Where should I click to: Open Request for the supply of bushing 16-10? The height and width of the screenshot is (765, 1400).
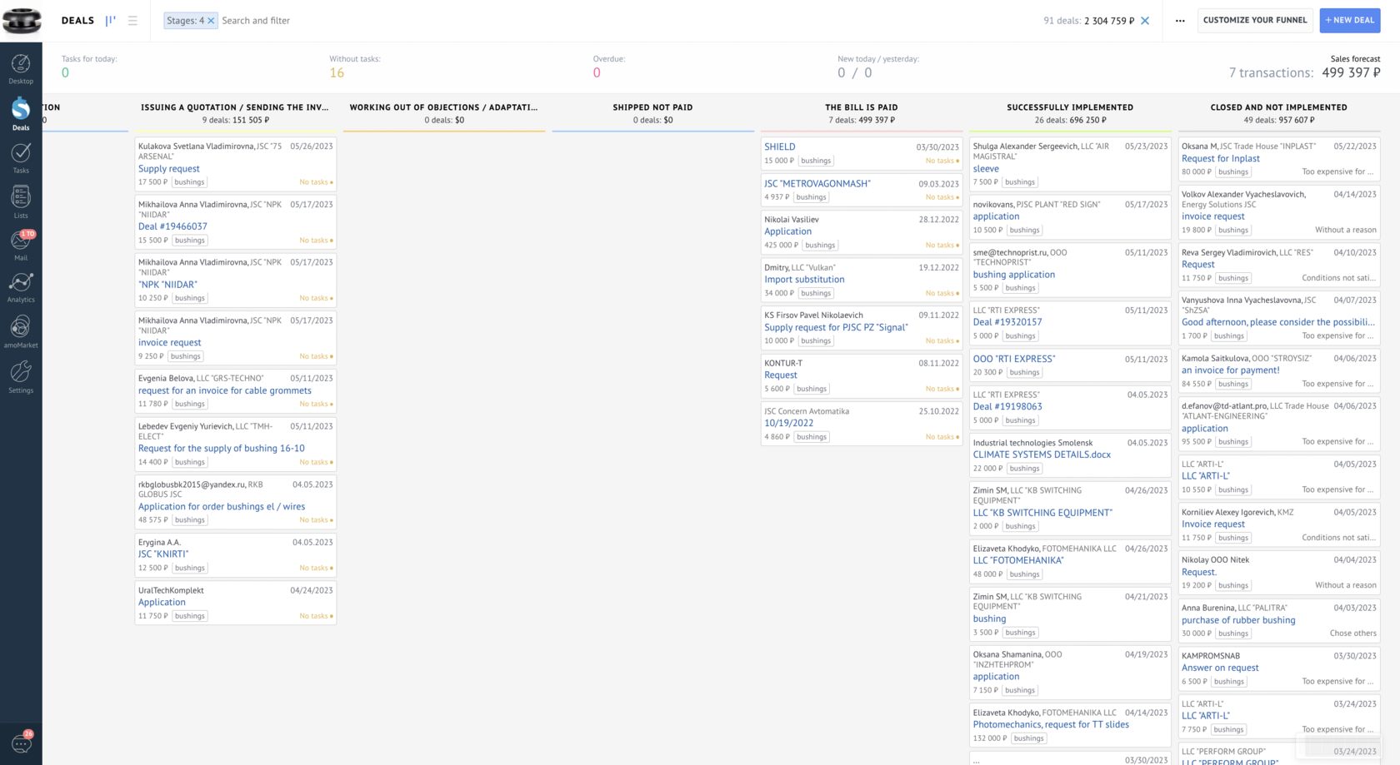222,448
